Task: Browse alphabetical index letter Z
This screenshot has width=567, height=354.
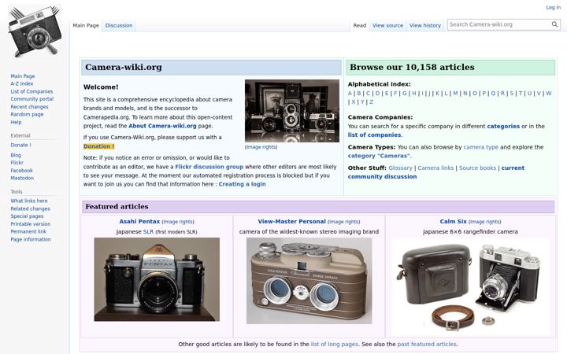Action: [x=372, y=101]
